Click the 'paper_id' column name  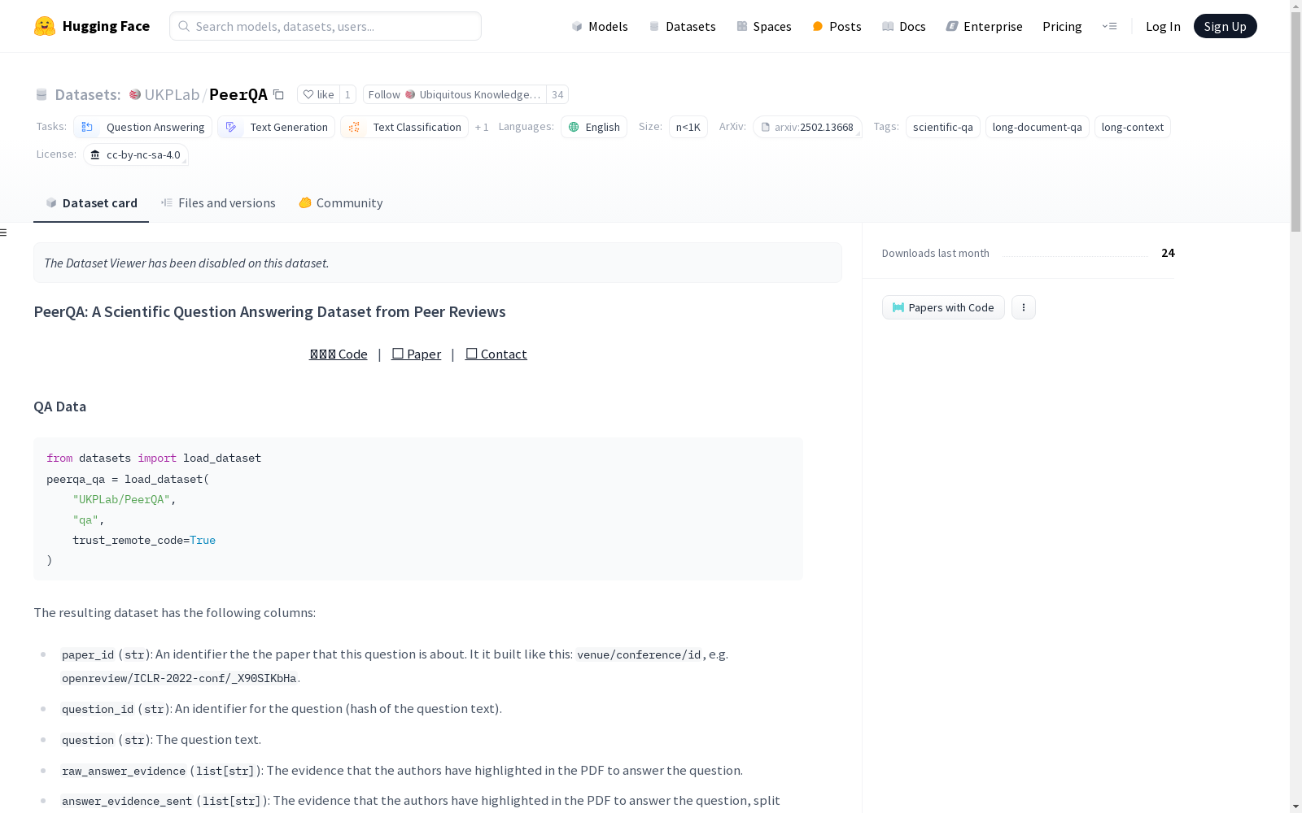tap(88, 654)
